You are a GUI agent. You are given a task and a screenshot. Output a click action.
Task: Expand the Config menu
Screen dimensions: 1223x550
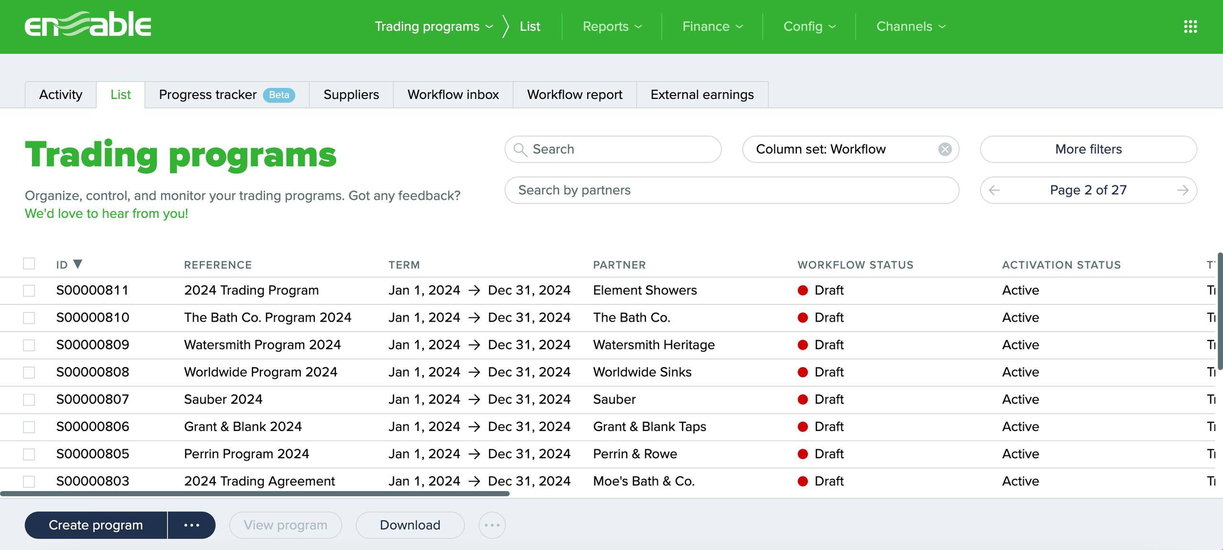pyautogui.click(x=809, y=26)
